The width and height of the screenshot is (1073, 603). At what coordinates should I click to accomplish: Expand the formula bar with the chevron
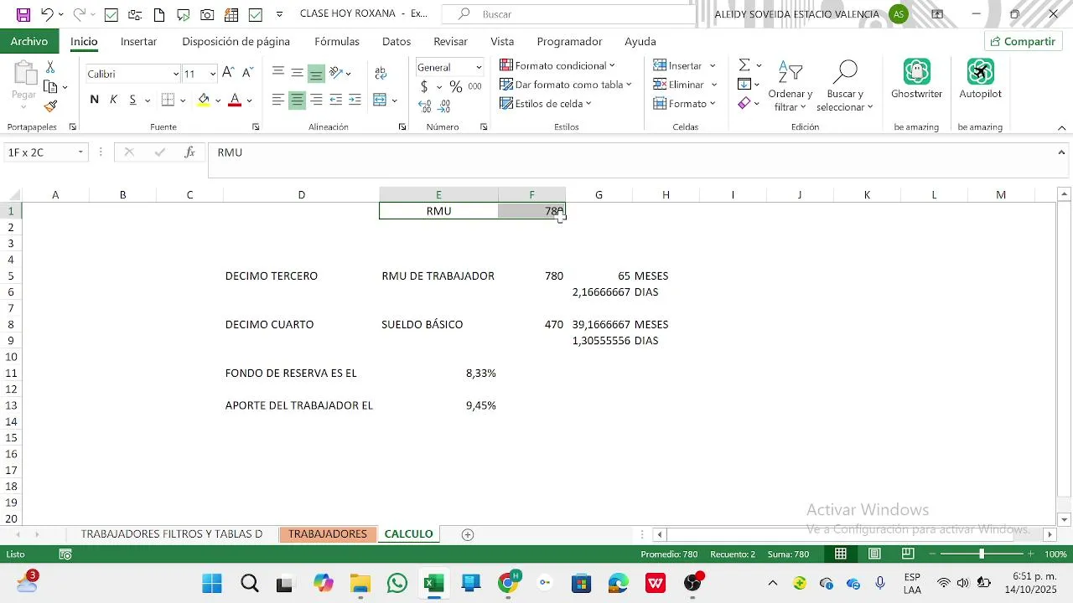coord(1062,152)
